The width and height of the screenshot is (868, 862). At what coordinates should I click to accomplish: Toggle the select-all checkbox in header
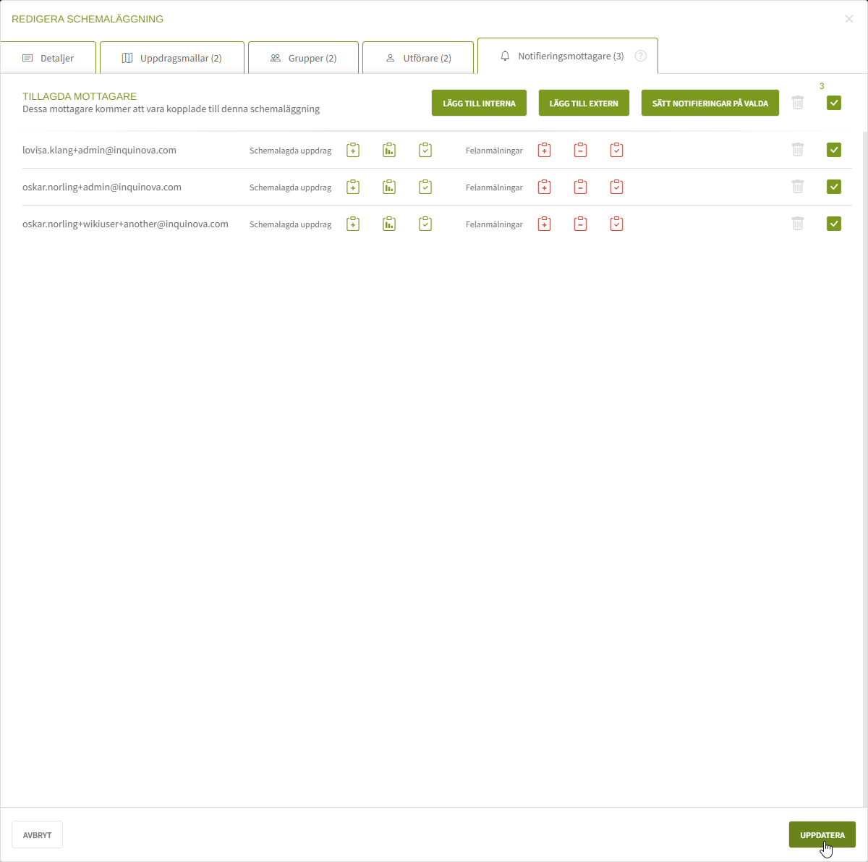tap(834, 103)
